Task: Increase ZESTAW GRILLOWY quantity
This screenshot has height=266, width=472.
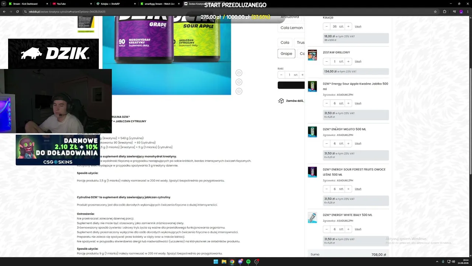Action: pyautogui.click(x=348, y=61)
